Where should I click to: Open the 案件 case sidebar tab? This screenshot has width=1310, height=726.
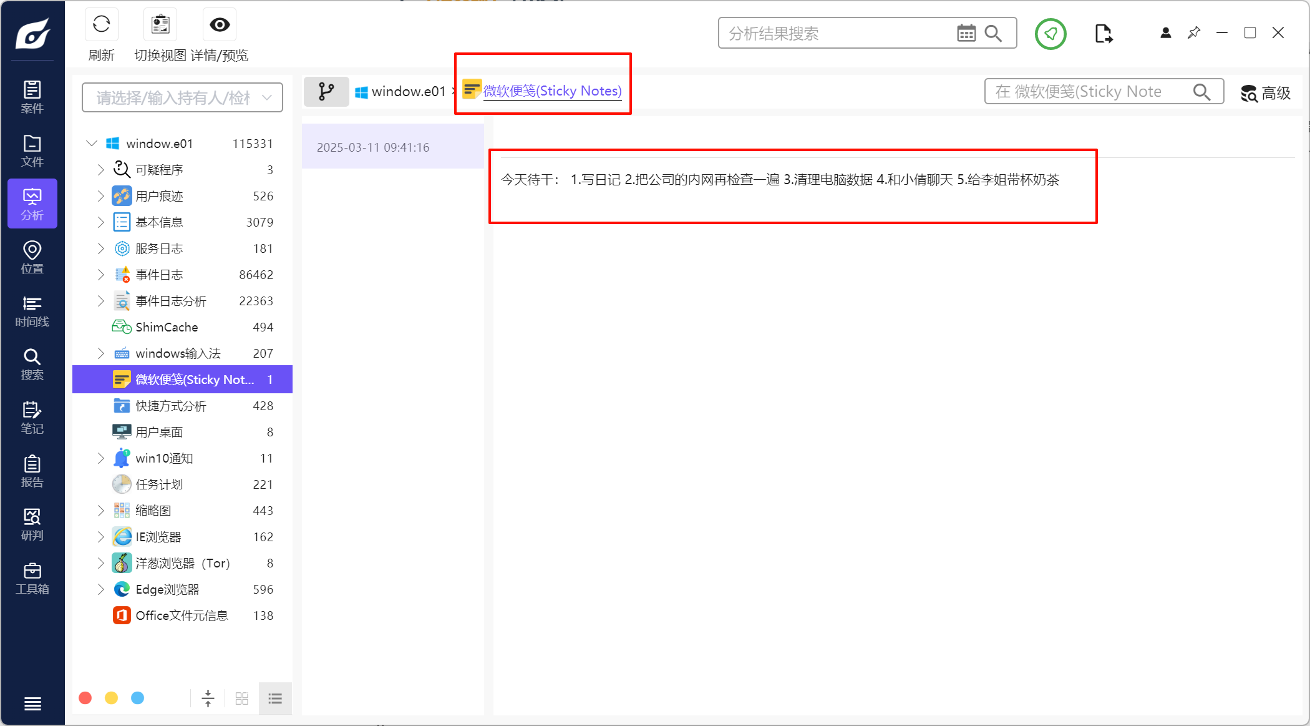point(32,97)
